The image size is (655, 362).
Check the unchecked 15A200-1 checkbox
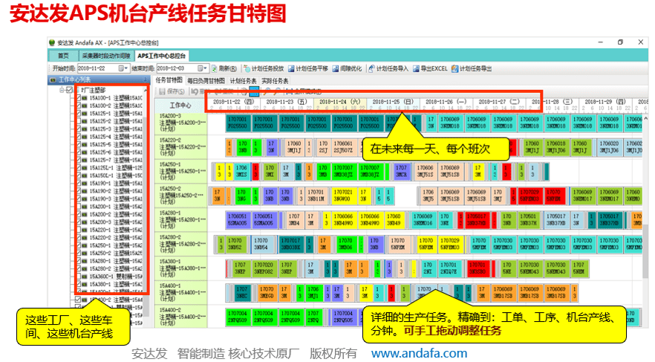pos(78,207)
